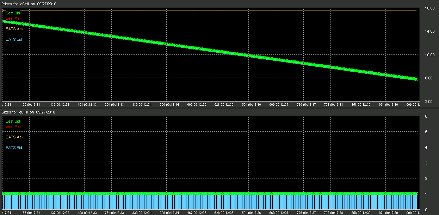Select BATS Bid legend label in Prices chart

click(x=14, y=39)
